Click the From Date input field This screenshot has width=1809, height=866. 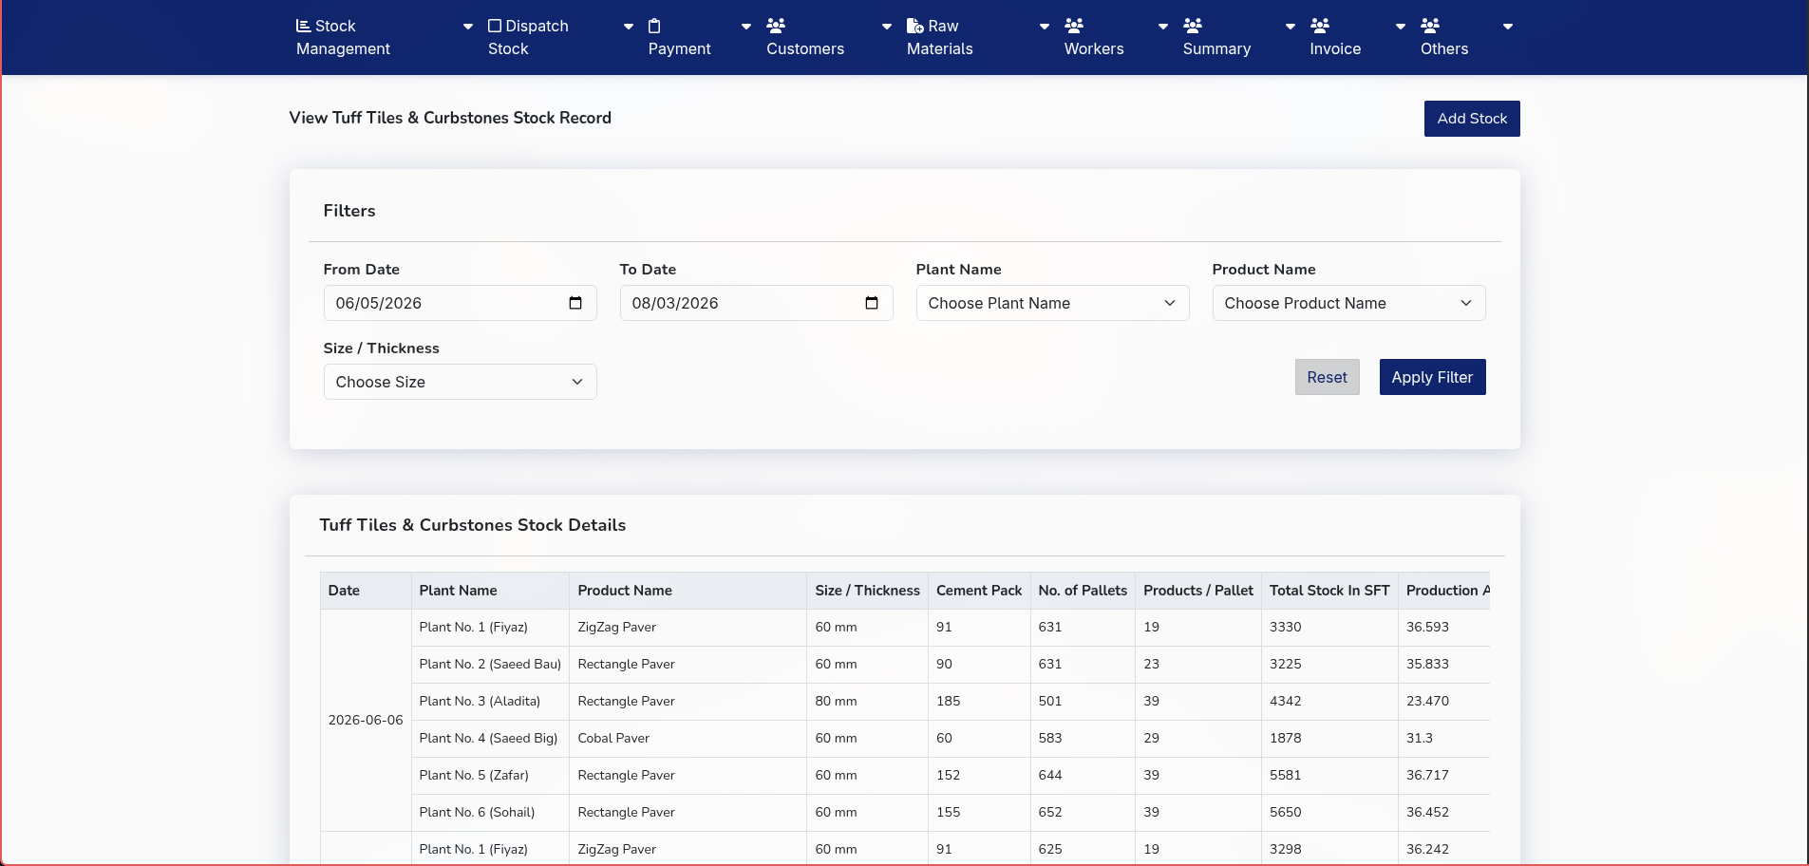[460, 303]
